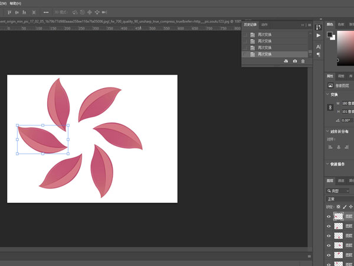The width and height of the screenshot is (354, 266).
Task: Click the foreground color swatch
Action: 330,34
